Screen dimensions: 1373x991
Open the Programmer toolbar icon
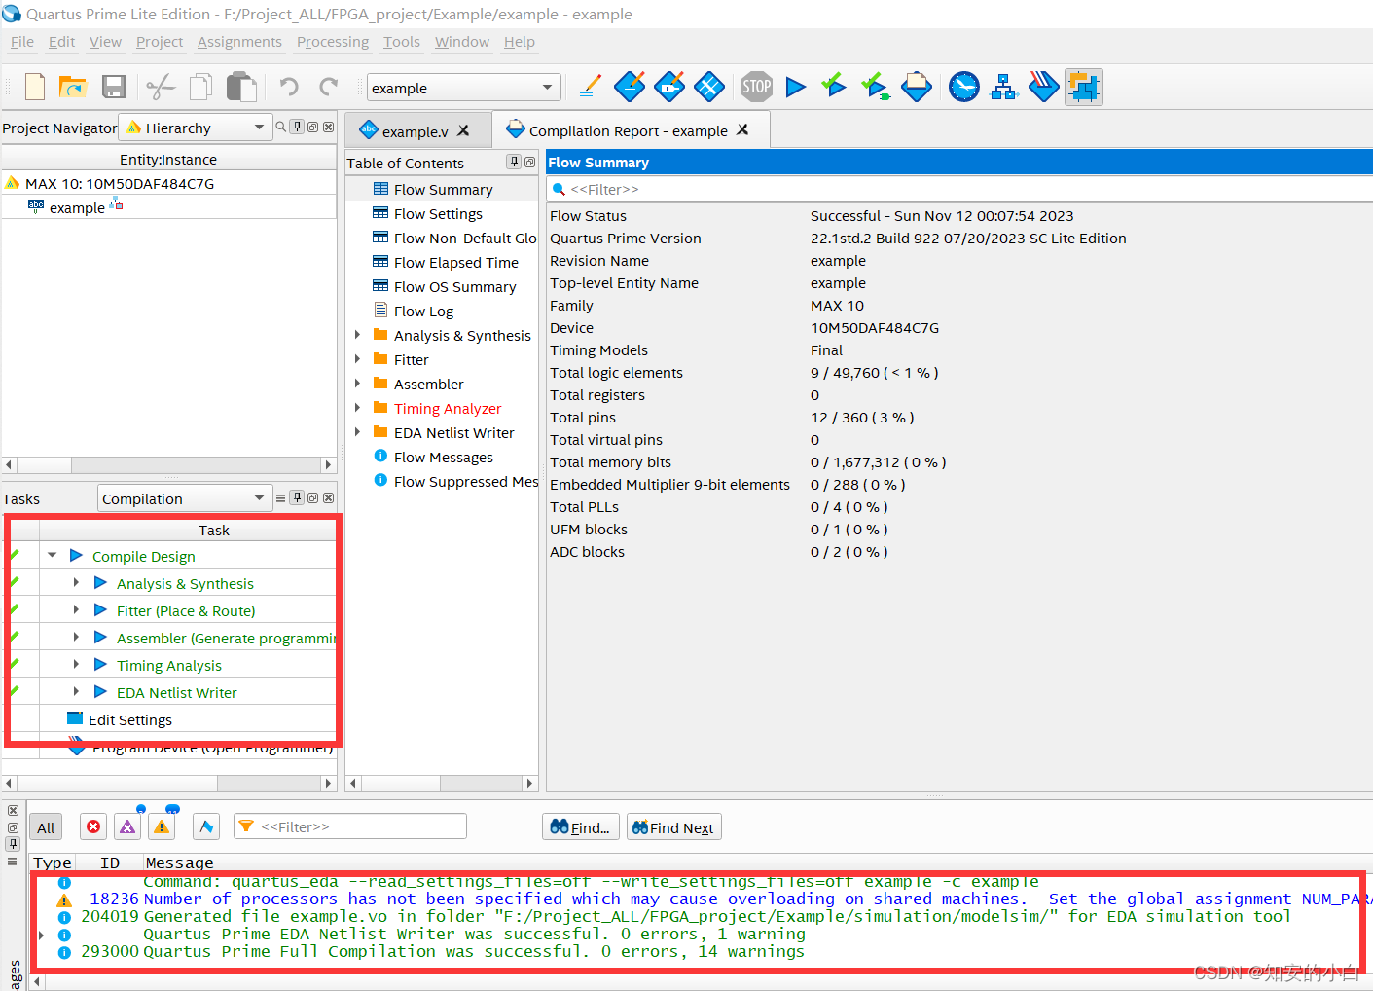click(x=1043, y=87)
